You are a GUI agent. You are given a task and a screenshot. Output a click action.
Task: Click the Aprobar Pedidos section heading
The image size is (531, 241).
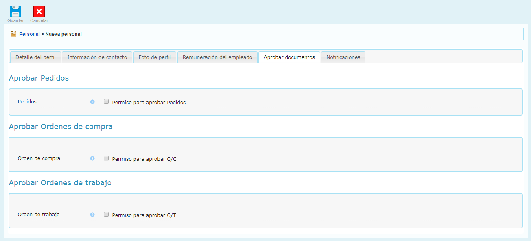coord(39,78)
